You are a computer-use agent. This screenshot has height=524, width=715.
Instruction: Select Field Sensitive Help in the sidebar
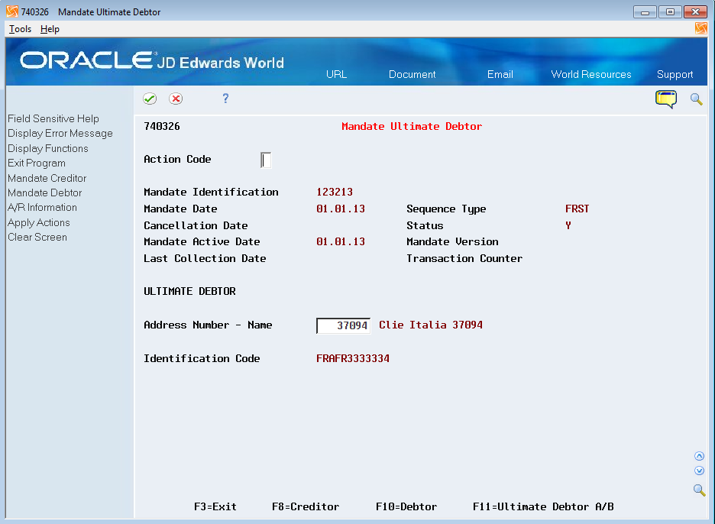click(53, 118)
